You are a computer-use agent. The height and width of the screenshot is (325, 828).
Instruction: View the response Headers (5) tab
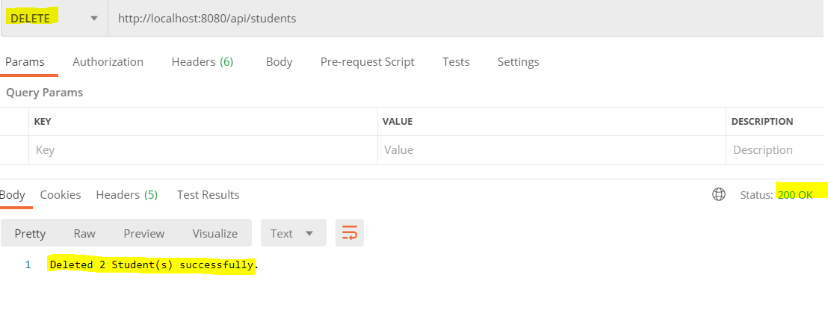[126, 194]
